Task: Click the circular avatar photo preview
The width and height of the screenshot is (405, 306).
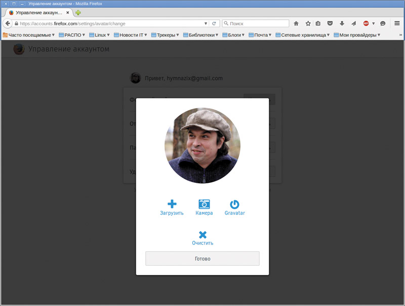Action: [202, 145]
